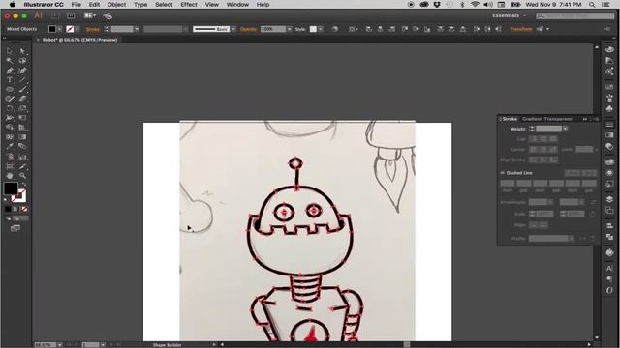620x348 pixels.
Task: Open the File menu
Action: point(76,5)
